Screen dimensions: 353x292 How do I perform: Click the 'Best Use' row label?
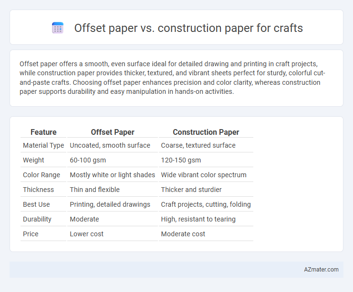coord(43,204)
